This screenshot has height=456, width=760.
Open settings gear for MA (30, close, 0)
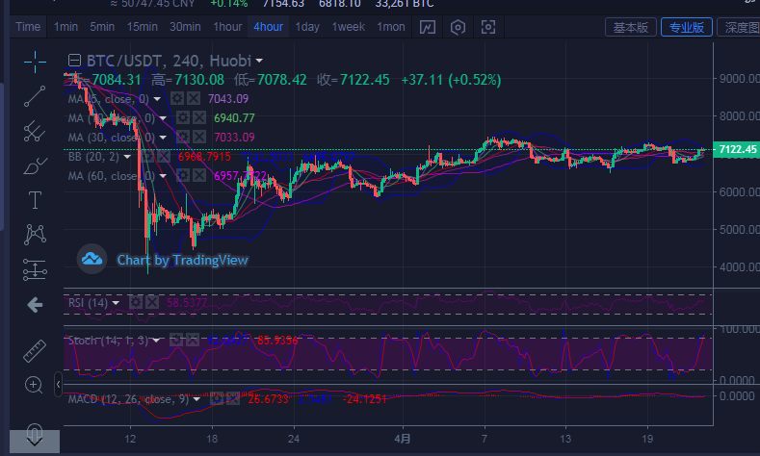183,137
